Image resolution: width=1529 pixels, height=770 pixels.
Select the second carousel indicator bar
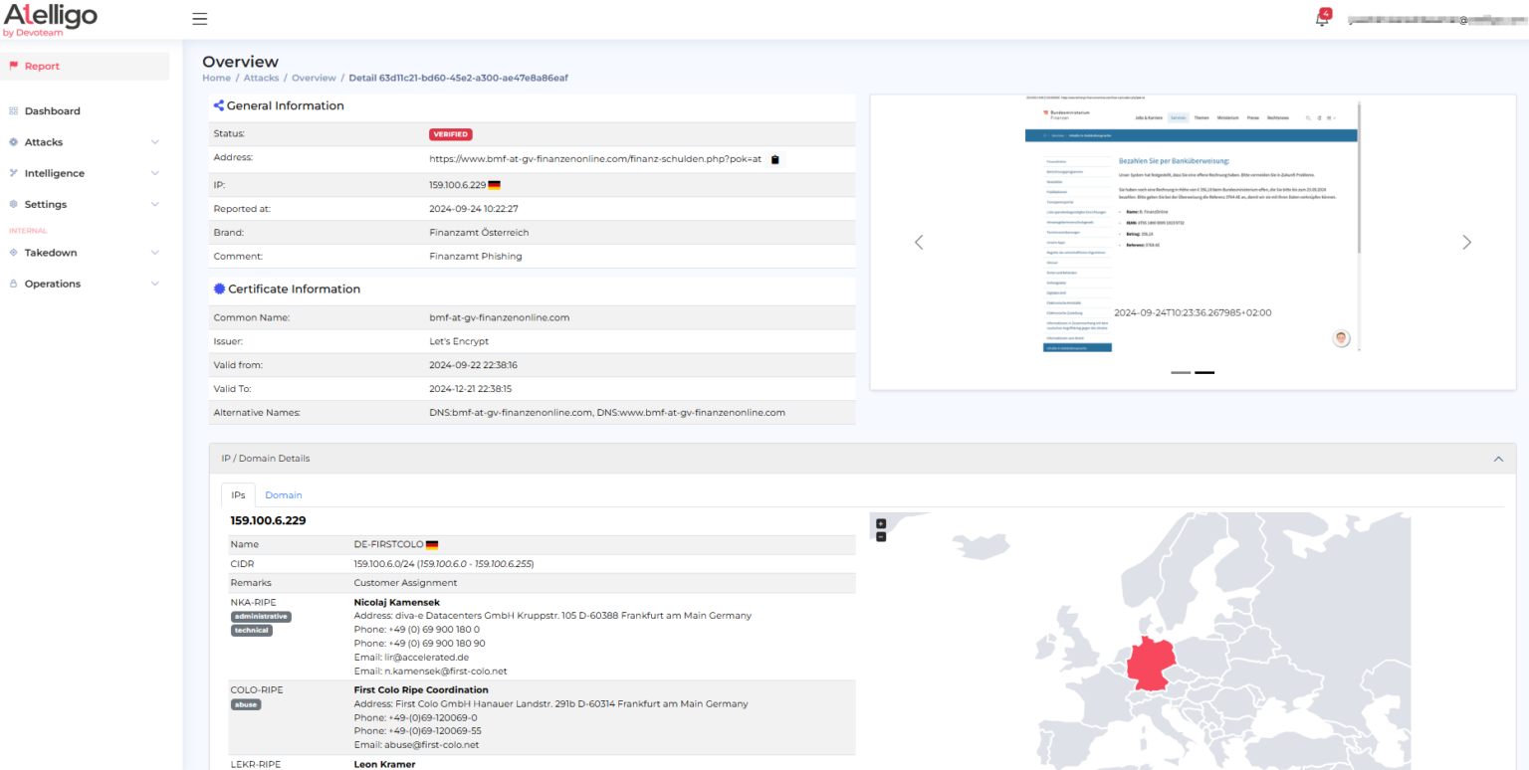(x=1204, y=372)
